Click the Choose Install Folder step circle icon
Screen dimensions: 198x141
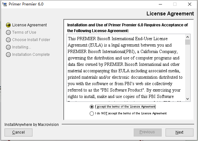click(x=8, y=40)
